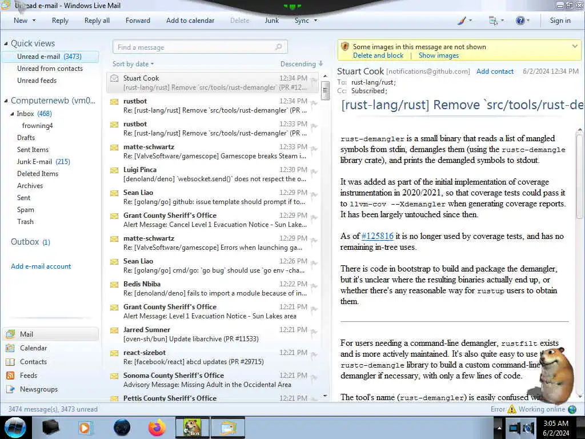Click Reply in the toolbar
585x439 pixels.
point(60,21)
